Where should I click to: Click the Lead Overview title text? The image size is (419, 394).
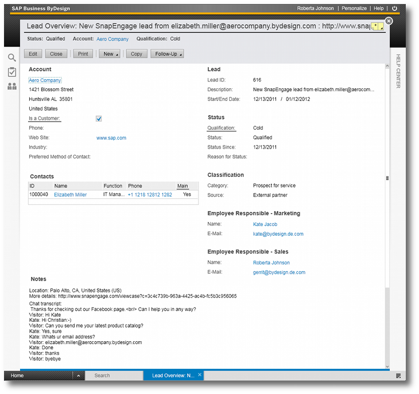[198, 26]
